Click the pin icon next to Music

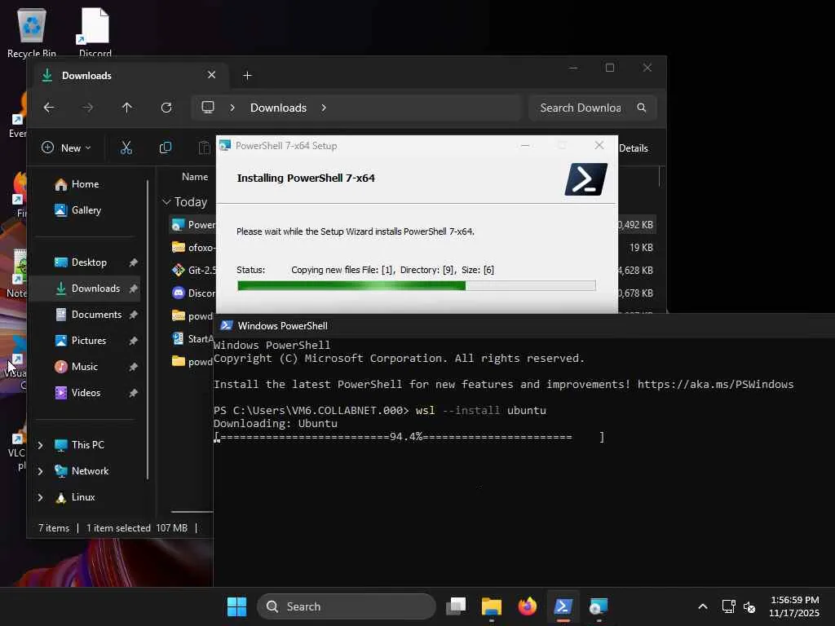click(133, 367)
